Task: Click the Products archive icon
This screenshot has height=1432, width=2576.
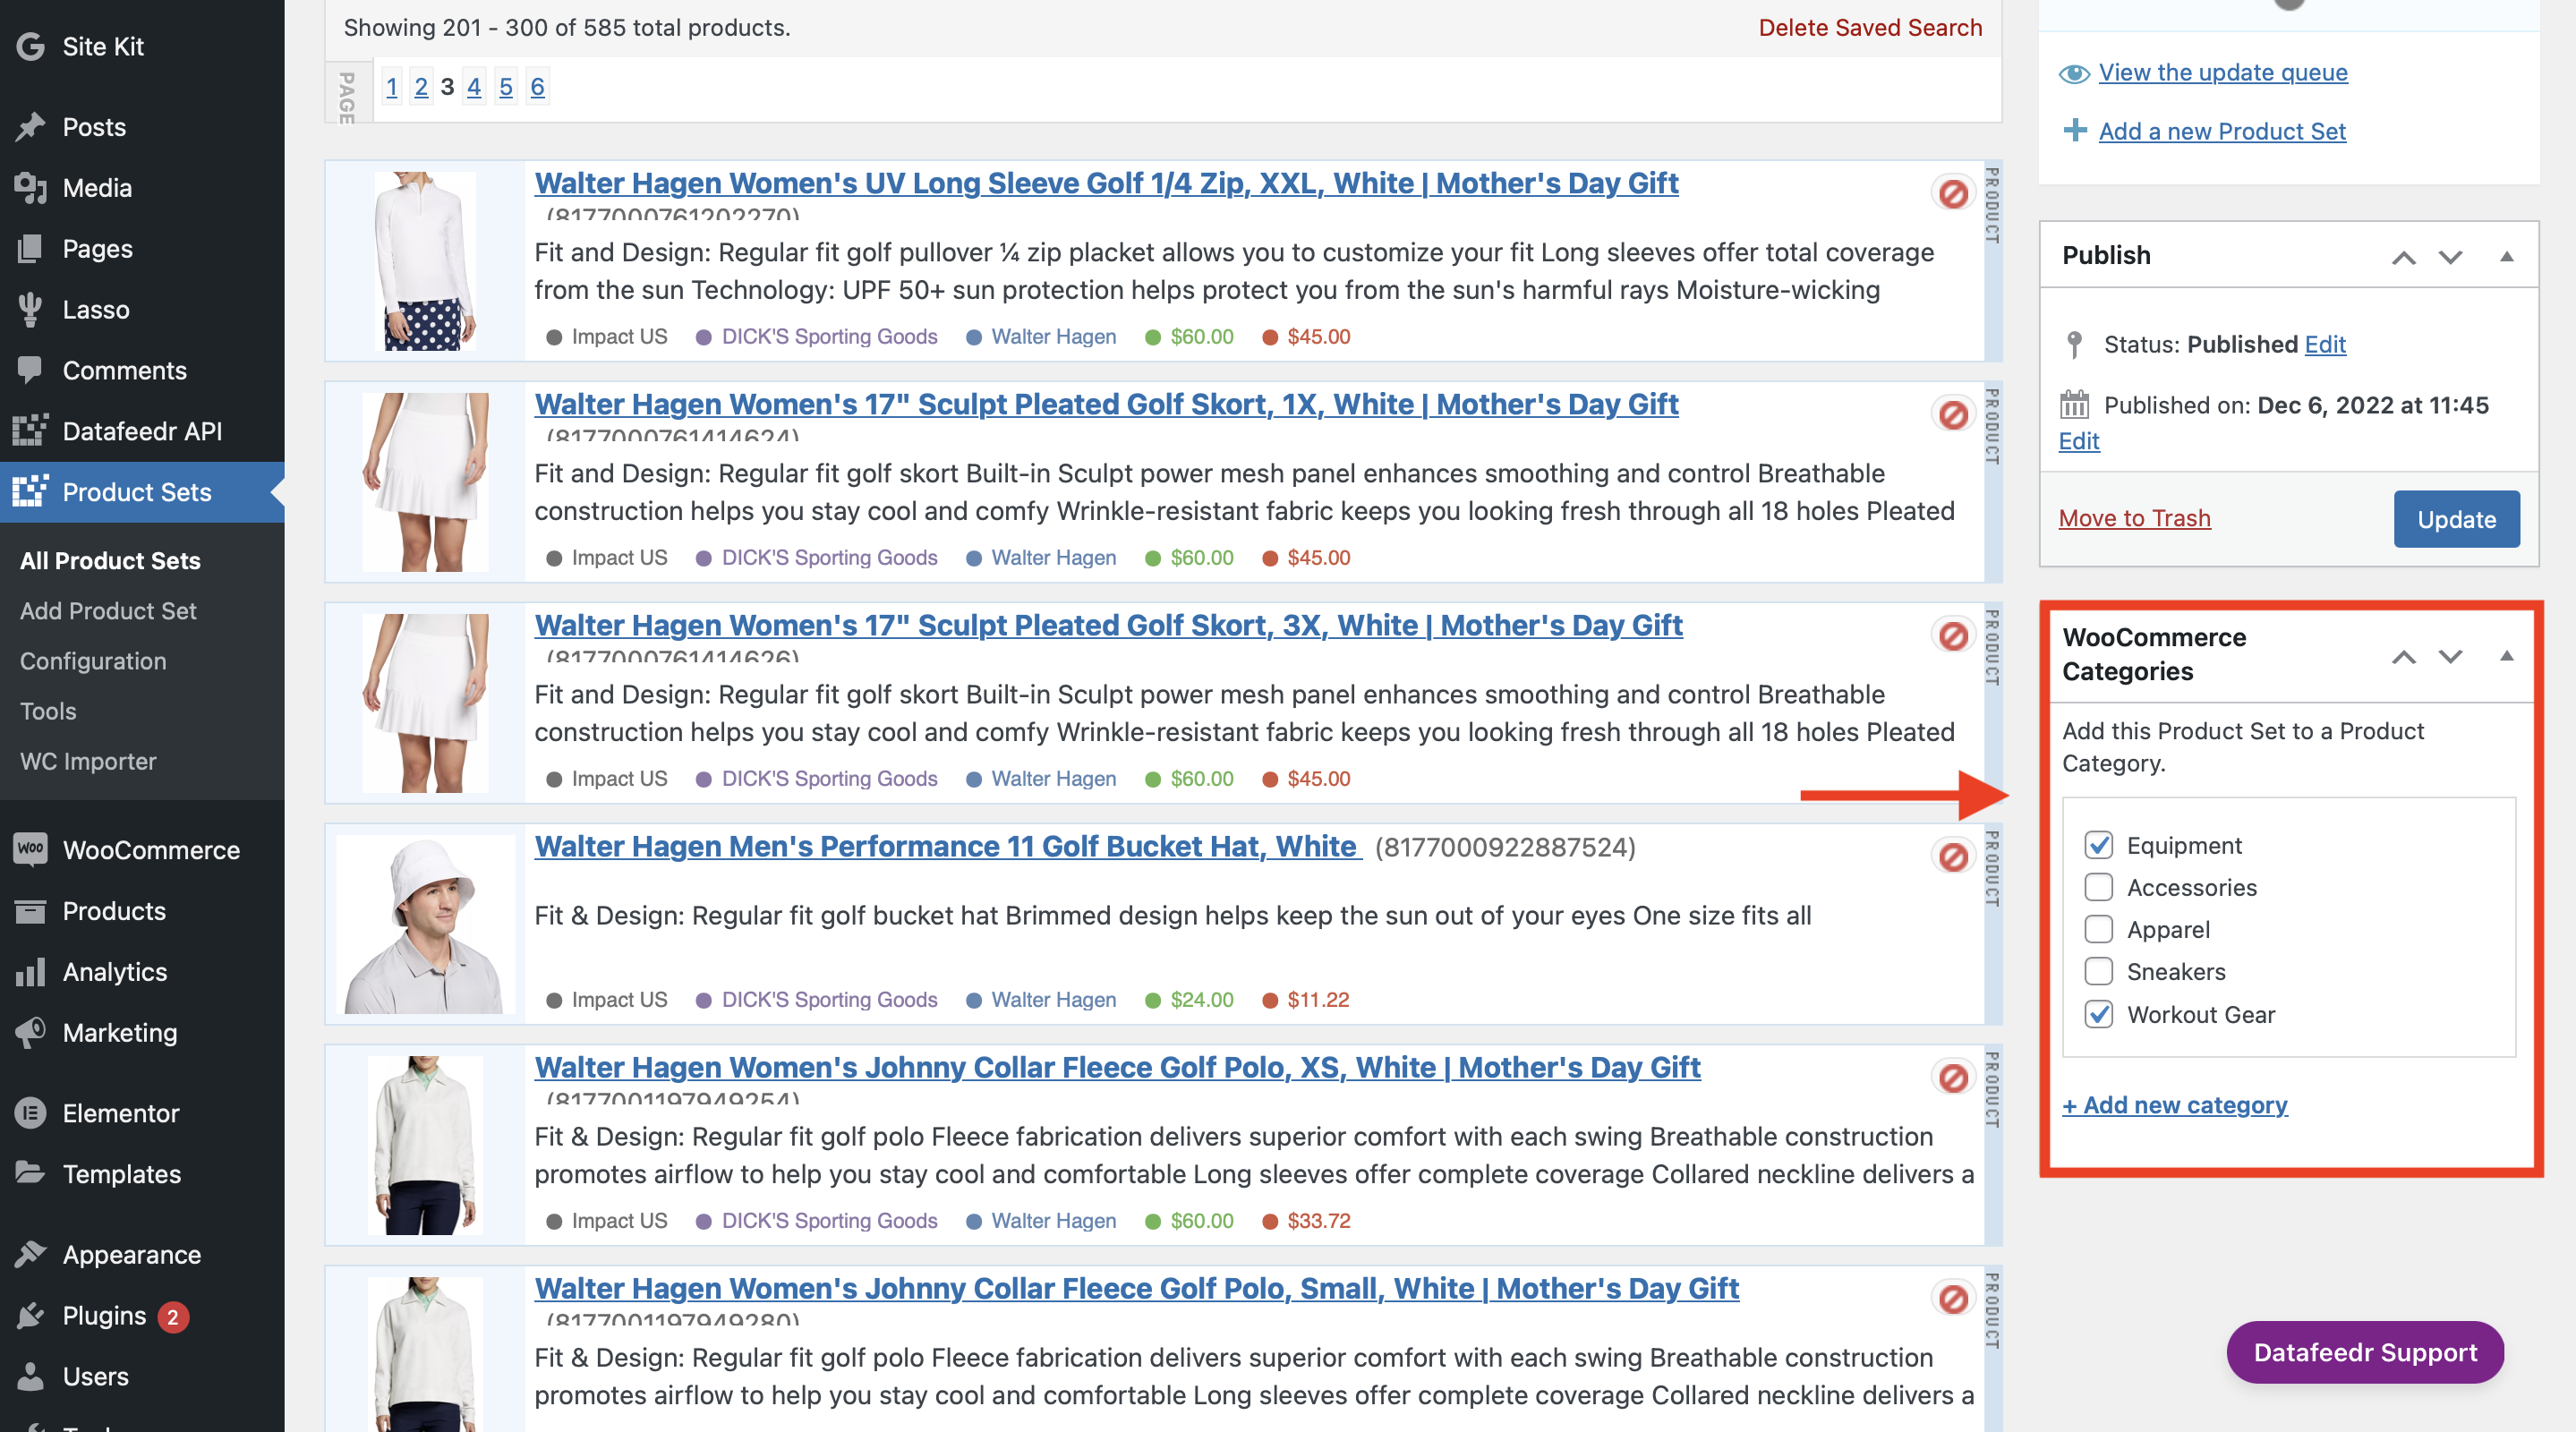Action: (x=31, y=911)
